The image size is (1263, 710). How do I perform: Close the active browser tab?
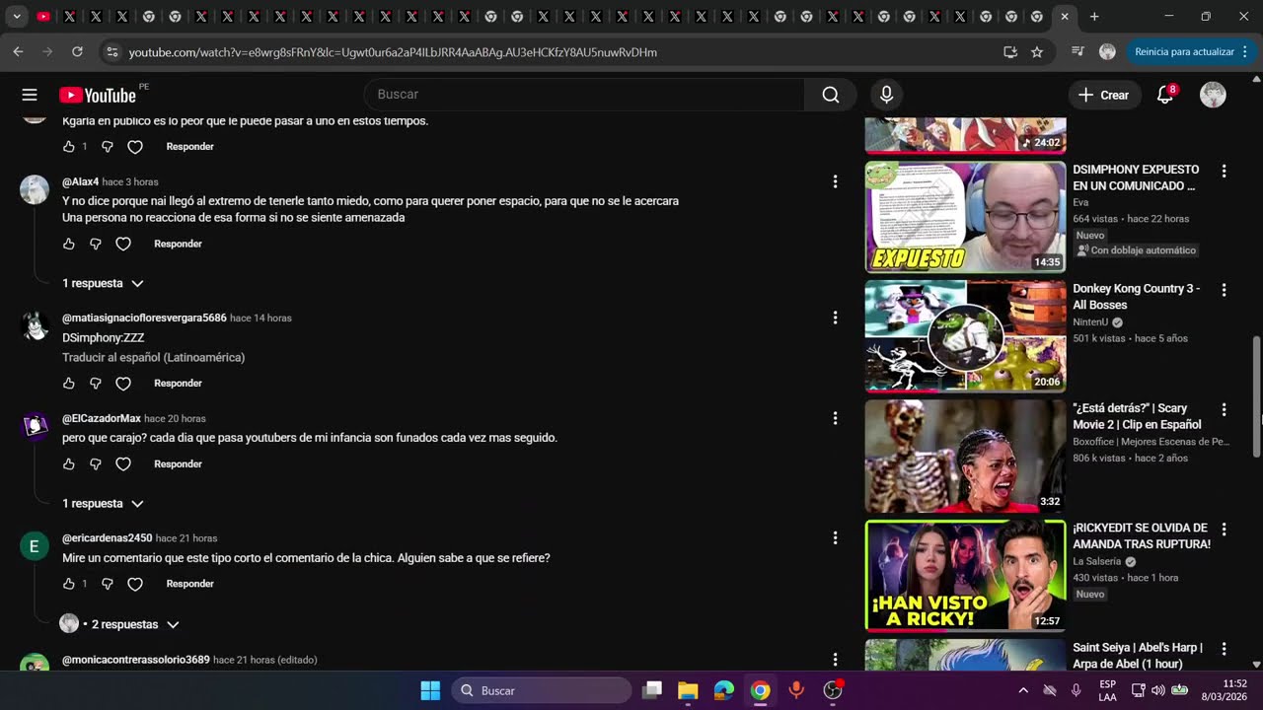pyautogui.click(x=1064, y=17)
